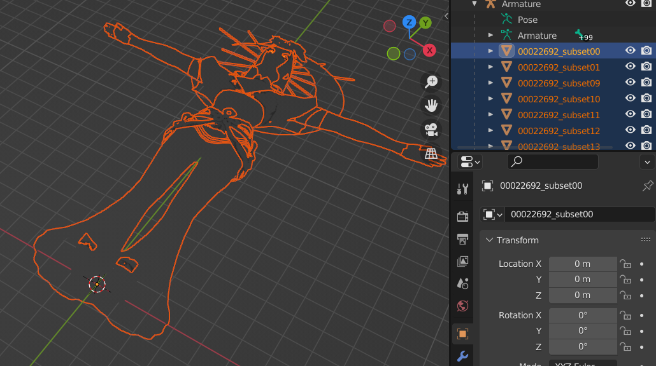This screenshot has width=656, height=366.
Task: Expand 00022692_subset10 in outliner
Action: pos(490,98)
